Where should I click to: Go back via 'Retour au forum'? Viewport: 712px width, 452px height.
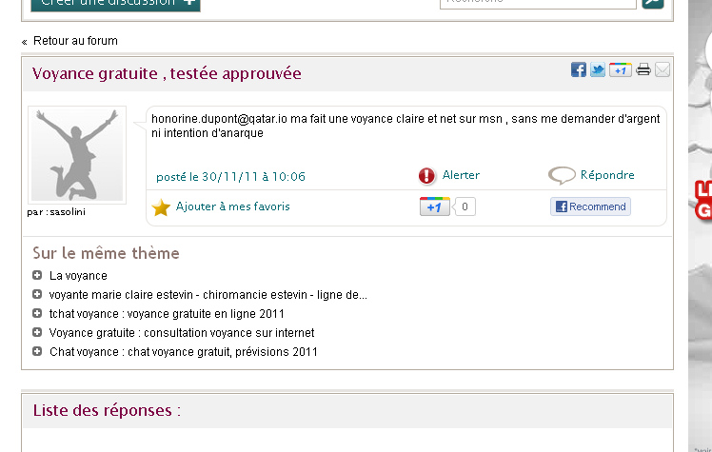75,41
